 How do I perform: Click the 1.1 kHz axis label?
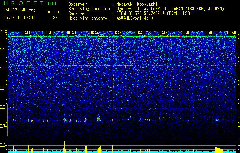point(3,50)
